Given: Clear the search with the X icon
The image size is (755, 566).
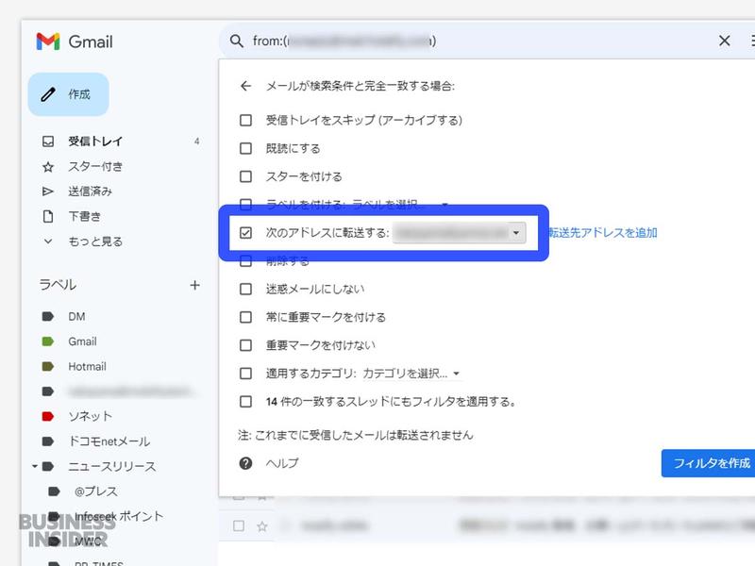Looking at the screenshot, I should tap(724, 41).
